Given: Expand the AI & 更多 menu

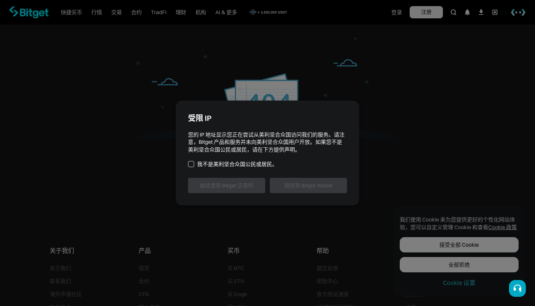Looking at the screenshot, I should [226, 12].
